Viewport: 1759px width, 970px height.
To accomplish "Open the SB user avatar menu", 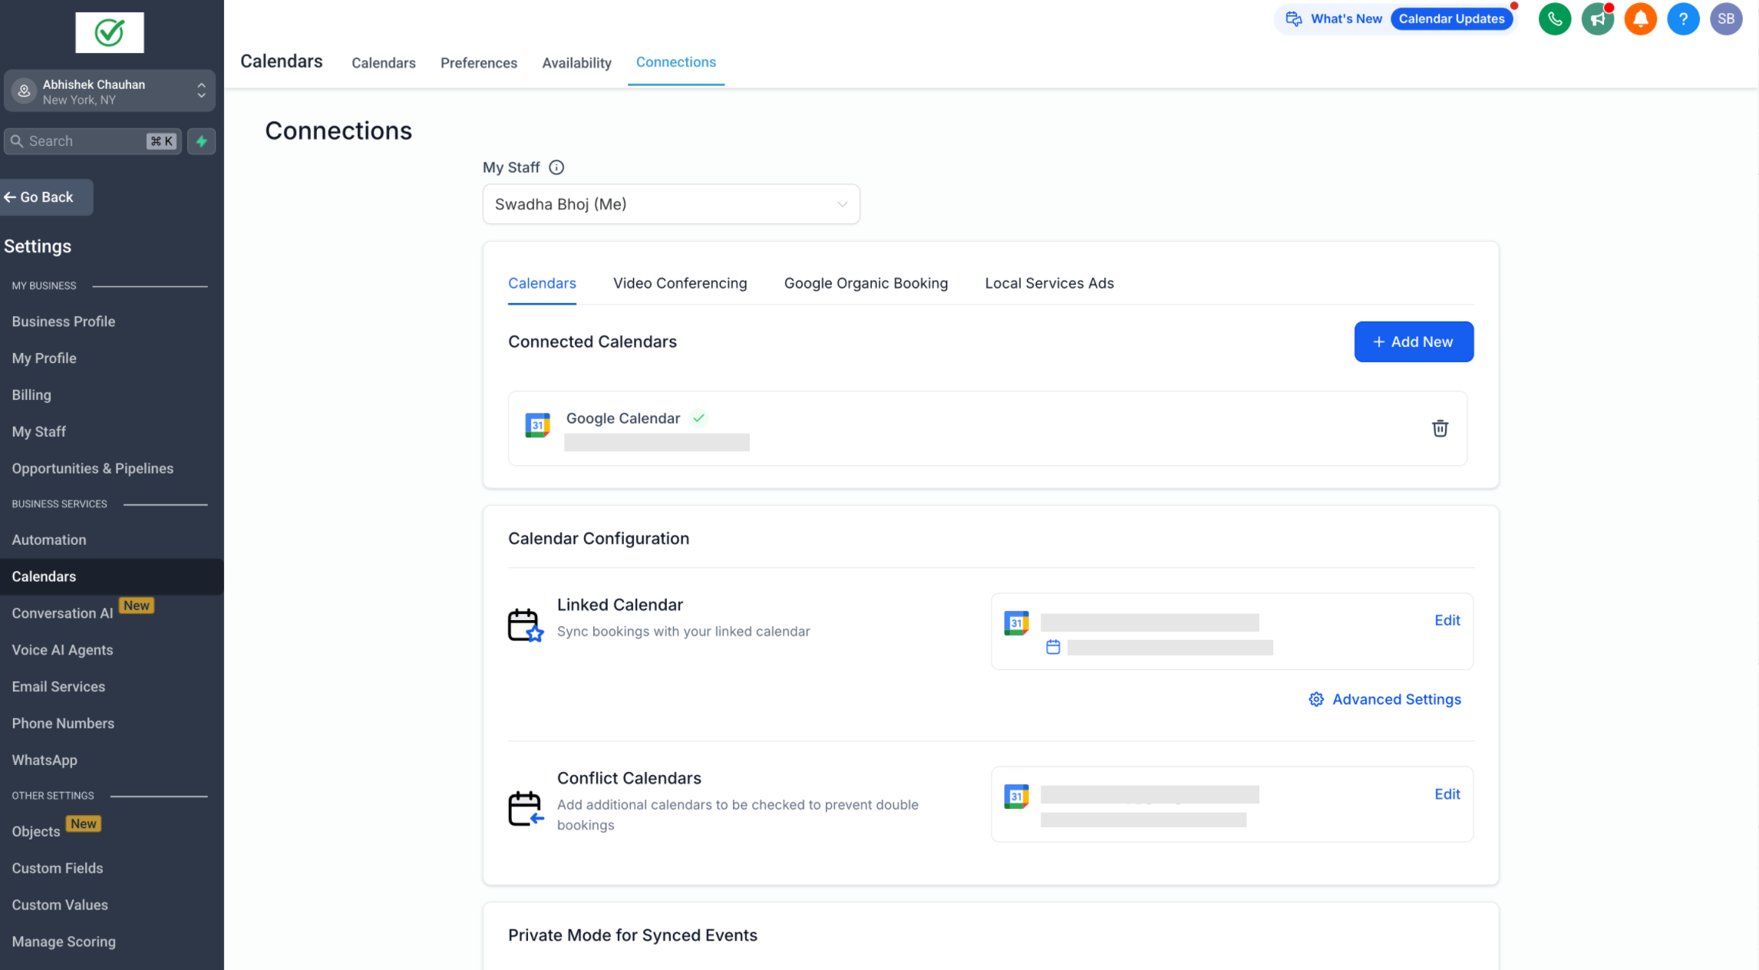I will pyautogui.click(x=1725, y=19).
